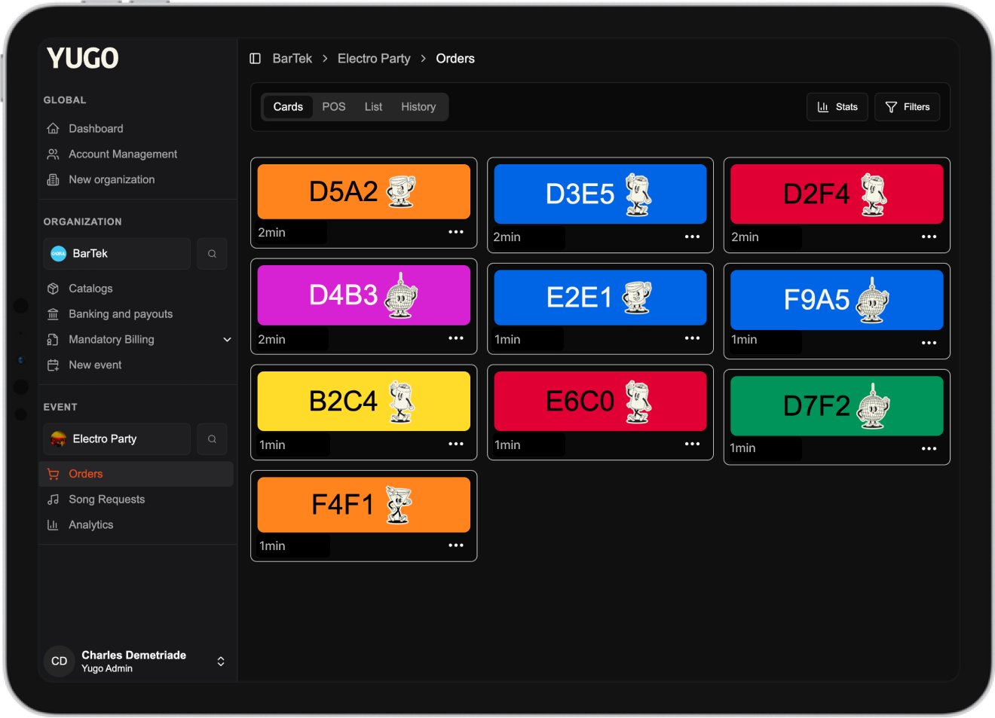Image resolution: width=995 pixels, height=718 pixels.
Task: Click the New organization building icon
Action: (x=53, y=180)
